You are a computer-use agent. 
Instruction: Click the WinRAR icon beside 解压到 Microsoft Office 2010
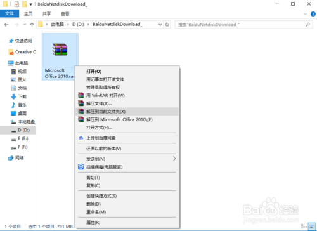point(81,119)
